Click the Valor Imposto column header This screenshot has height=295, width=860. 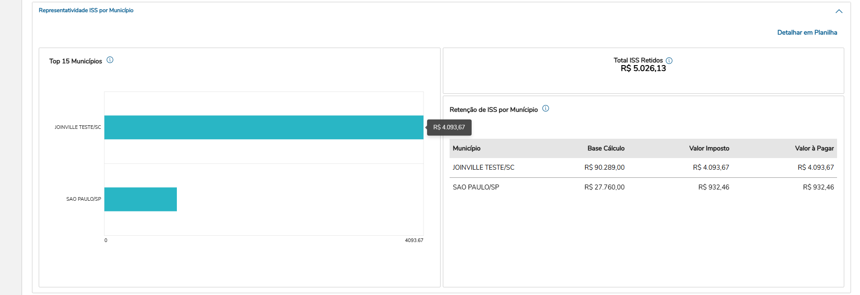709,149
